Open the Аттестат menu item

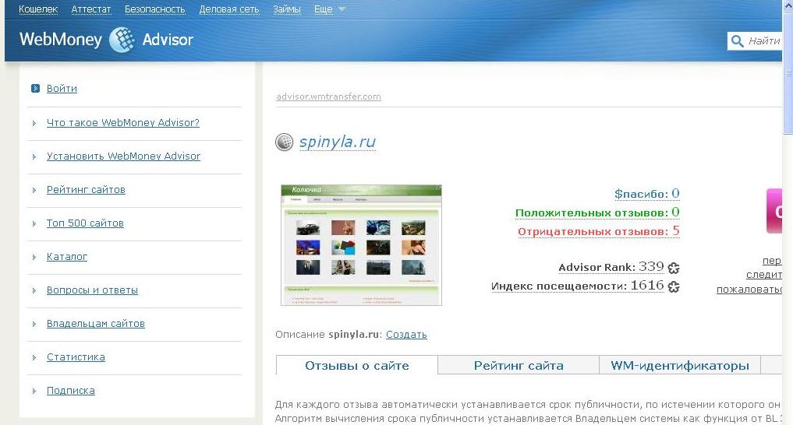(91, 9)
